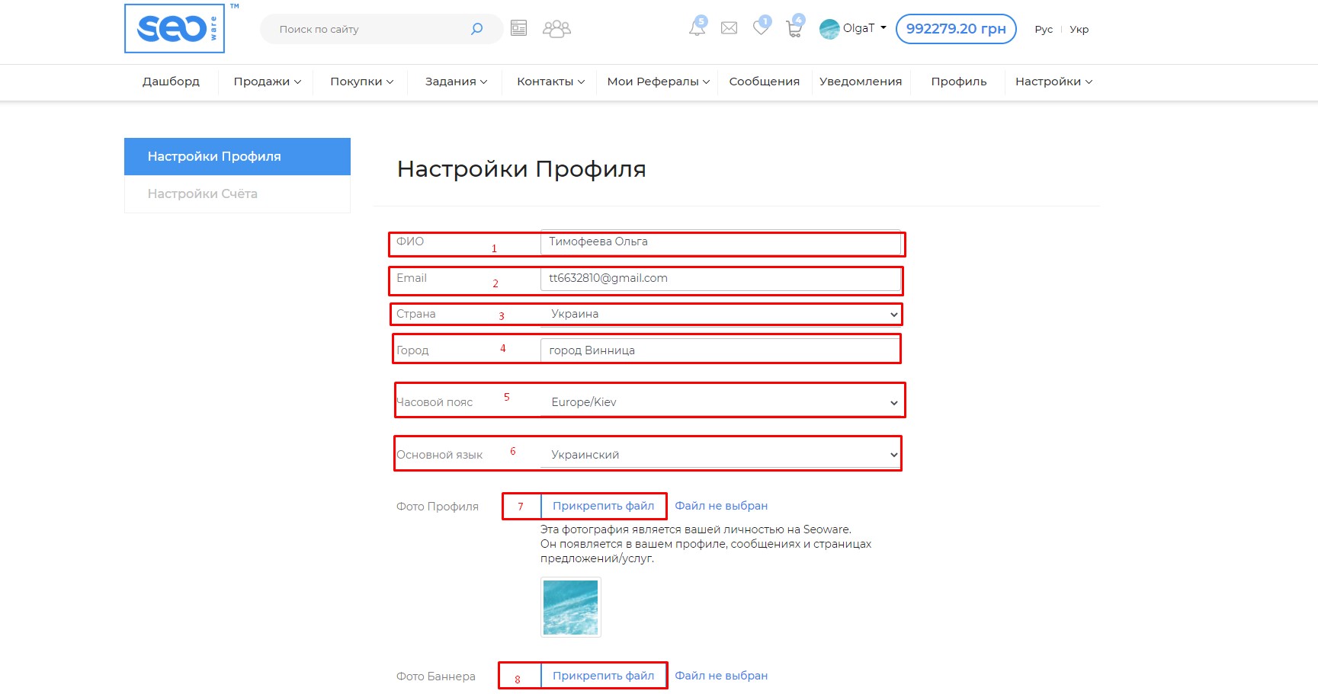Viewport: 1318px width, 694px height.
Task: Click the 992279.20 грн balance button
Action: tap(955, 29)
